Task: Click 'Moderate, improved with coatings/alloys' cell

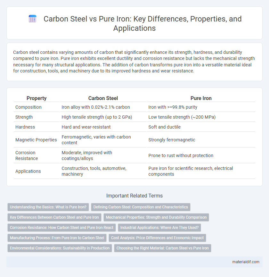Action: click(x=103, y=155)
